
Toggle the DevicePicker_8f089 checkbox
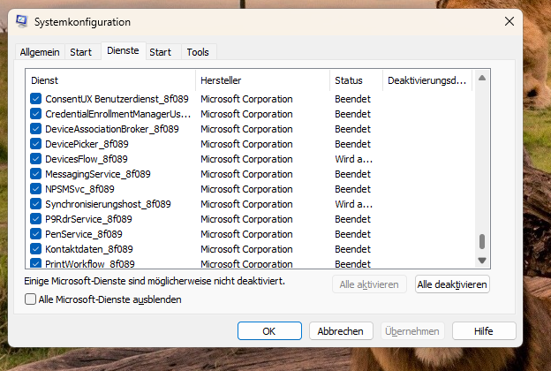coord(36,144)
